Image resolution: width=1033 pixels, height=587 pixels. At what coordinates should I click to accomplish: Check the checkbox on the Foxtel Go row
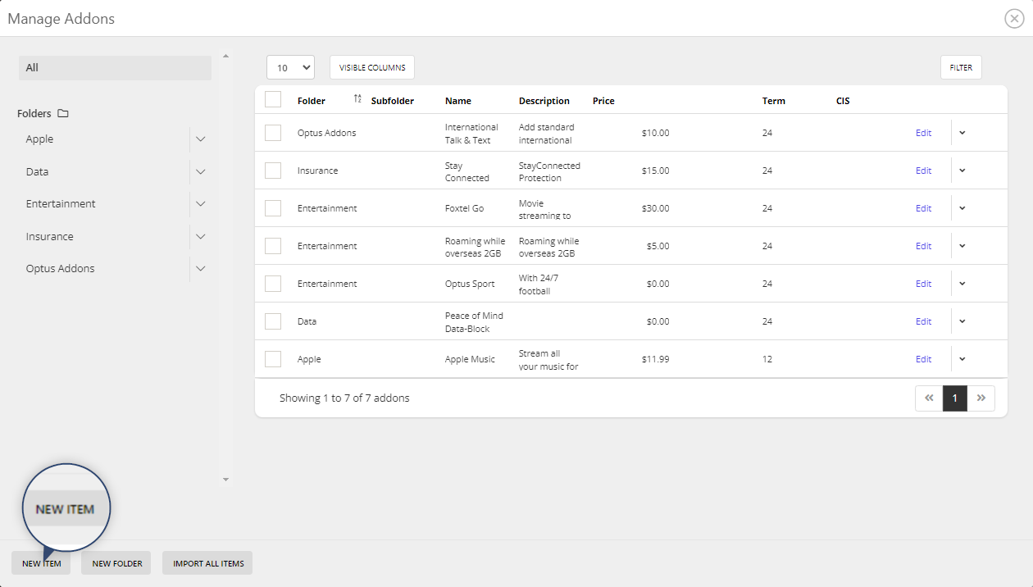tap(273, 207)
